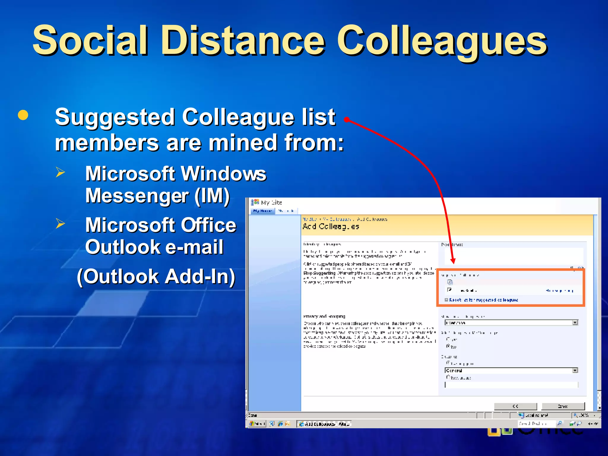608x456 pixels.
Task: Click the refresh list of suggested colleagues link
Action: point(484,300)
